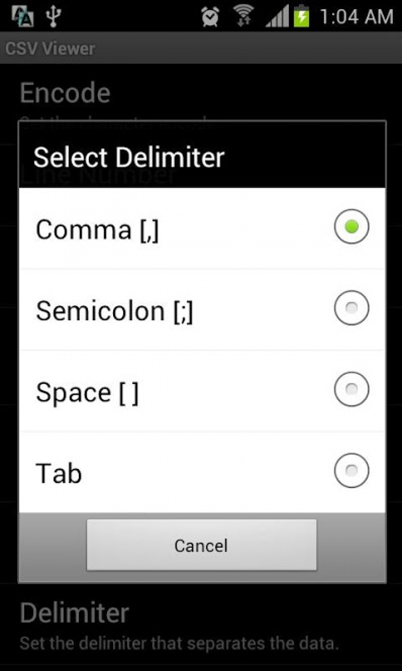Viewport: 402px width, 671px height.
Task: Tap the alarm clock status icon
Action: (210, 17)
